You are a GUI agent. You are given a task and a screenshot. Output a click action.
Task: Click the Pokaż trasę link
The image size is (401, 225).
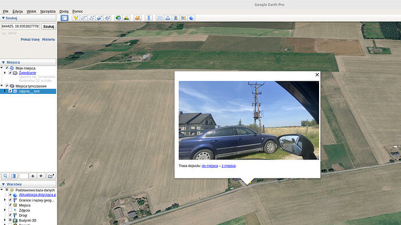[x=30, y=39]
